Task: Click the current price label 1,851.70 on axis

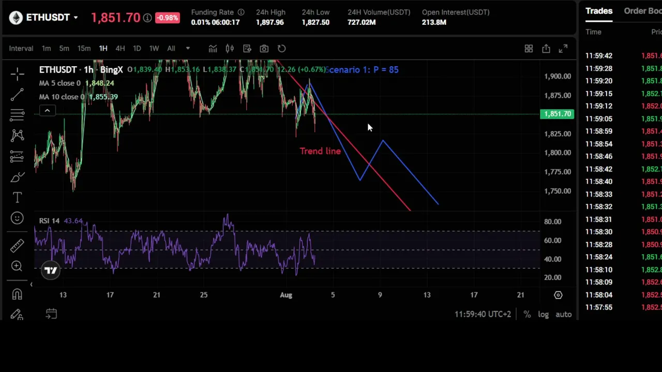Action: click(558, 114)
